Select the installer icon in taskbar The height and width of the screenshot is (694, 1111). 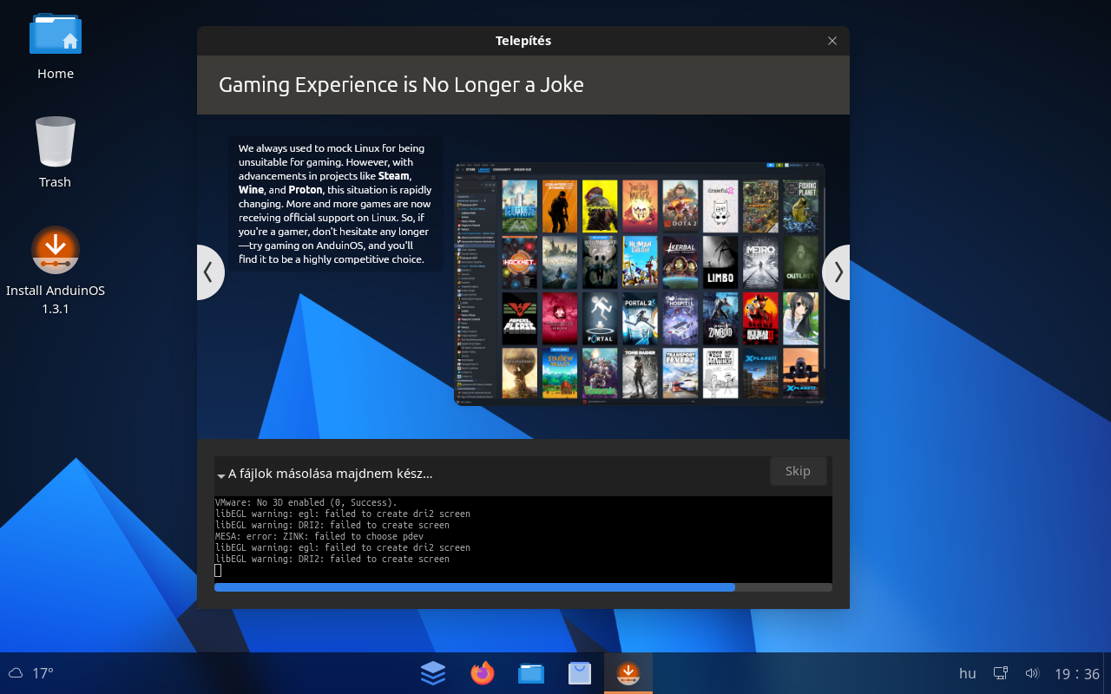628,673
